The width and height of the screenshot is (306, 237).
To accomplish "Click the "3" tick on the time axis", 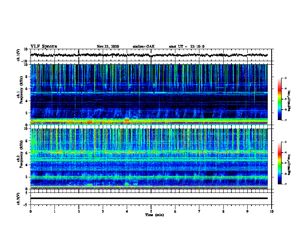I will pos(103,211).
